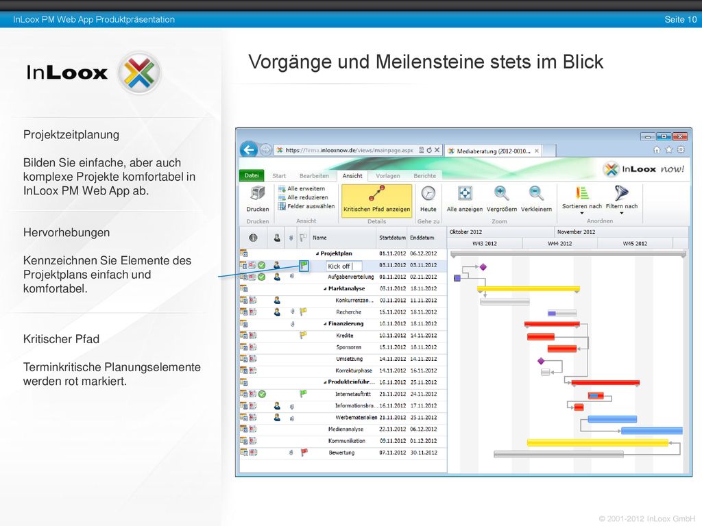Sort by the Startdatum column header

click(392, 238)
